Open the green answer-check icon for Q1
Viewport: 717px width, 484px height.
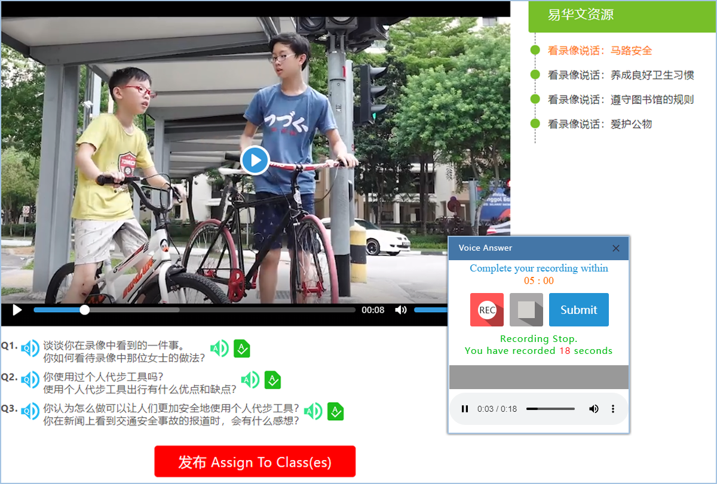[241, 348]
